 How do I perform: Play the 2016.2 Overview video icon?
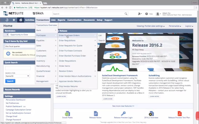(151, 114)
